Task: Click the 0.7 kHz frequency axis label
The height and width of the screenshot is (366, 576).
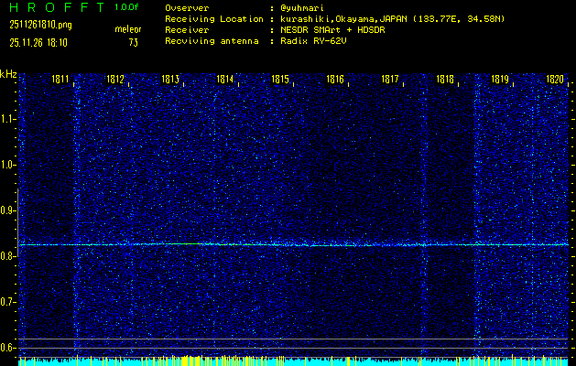Action: click(9, 301)
